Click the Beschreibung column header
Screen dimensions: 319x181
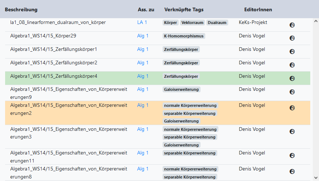pos(21,9)
